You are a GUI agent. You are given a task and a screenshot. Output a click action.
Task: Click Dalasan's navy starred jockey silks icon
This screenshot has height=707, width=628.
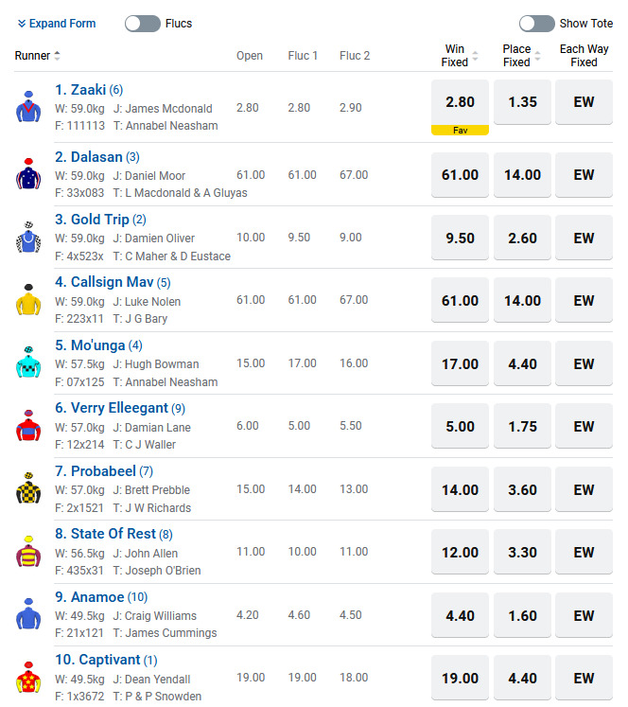click(x=29, y=173)
